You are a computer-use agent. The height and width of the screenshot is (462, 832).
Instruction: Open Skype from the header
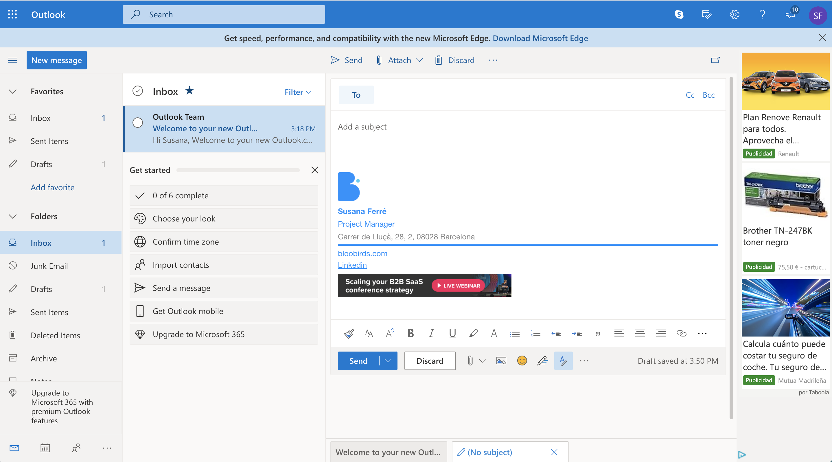pyautogui.click(x=679, y=14)
